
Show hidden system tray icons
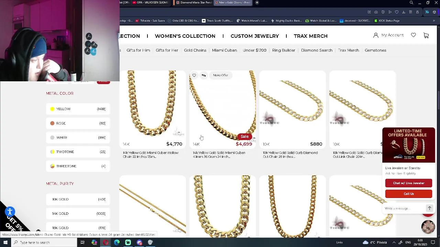point(394,243)
